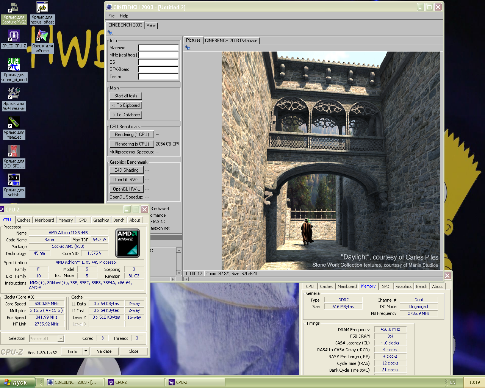Click the Close button in CPU-Z
Screen dimensions: 485x388
pyautogui.click(x=133, y=351)
